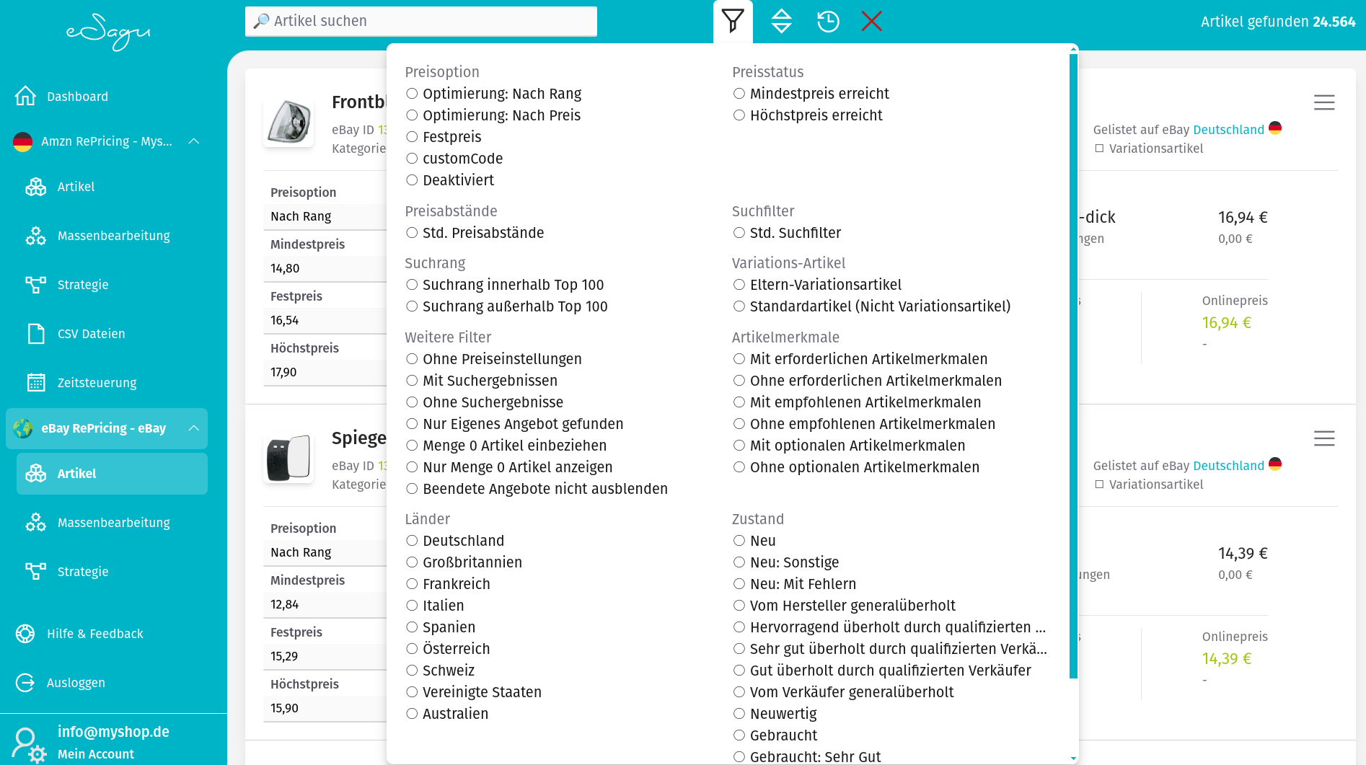Open Zeitsteuerung menu item
The height and width of the screenshot is (765, 1366).
[112, 383]
